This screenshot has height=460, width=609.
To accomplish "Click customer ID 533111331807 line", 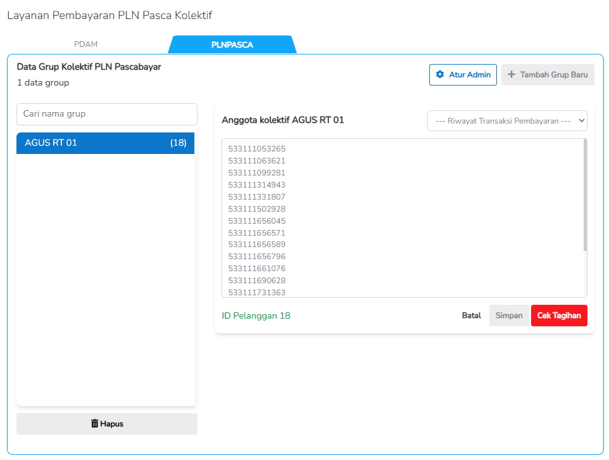I will click(257, 197).
